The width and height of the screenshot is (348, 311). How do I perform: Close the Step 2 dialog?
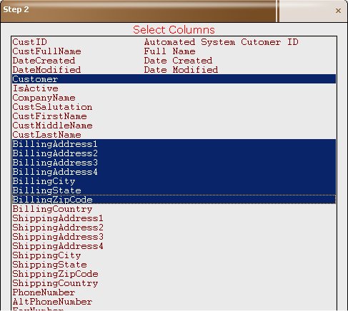click(338, 11)
